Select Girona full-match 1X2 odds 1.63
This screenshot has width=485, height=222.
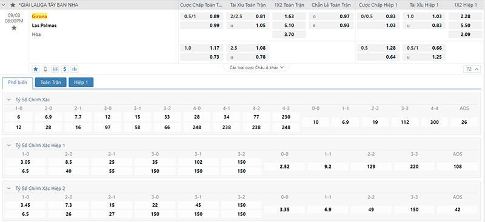[x=289, y=16]
